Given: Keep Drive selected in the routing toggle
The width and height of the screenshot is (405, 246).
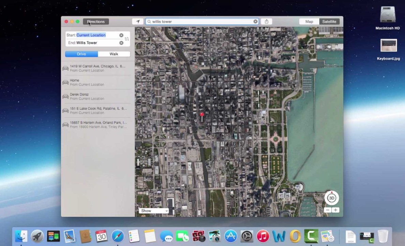Looking at the screenshot, I should 81,54.
